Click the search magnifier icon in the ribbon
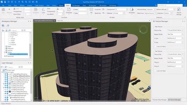Screen dimensions: 187x105 coord(156,5)
